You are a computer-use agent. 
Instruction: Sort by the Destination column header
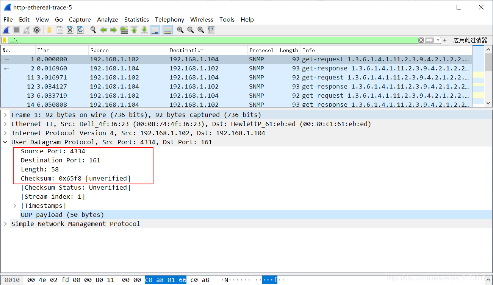pos(208,50)
